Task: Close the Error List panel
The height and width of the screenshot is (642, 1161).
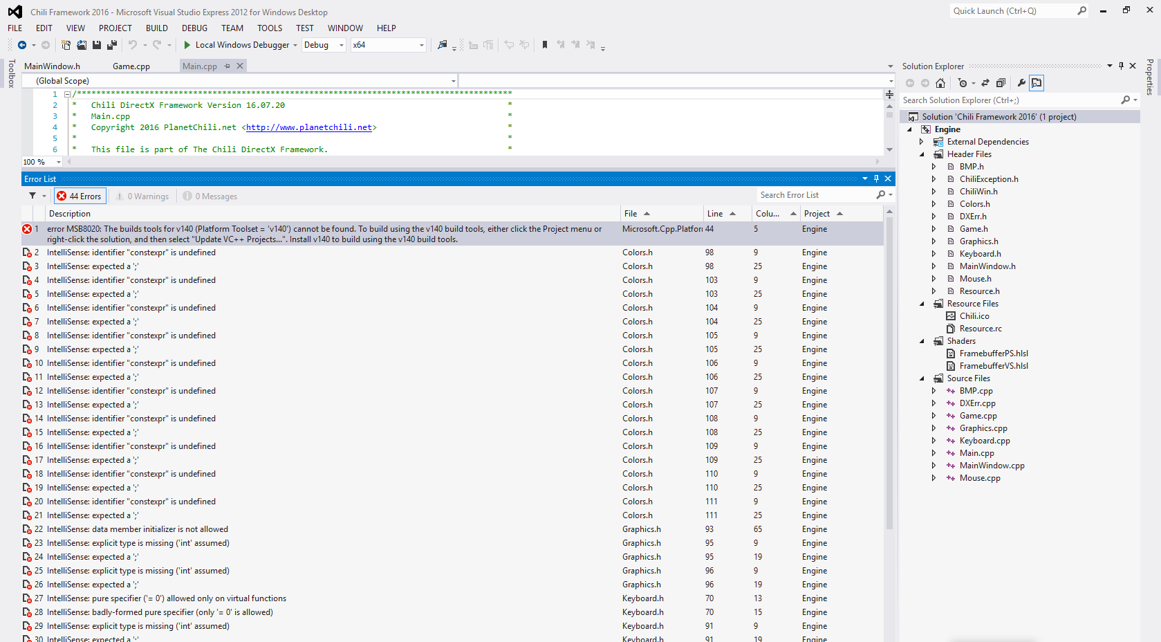Action: pos(888,178)
